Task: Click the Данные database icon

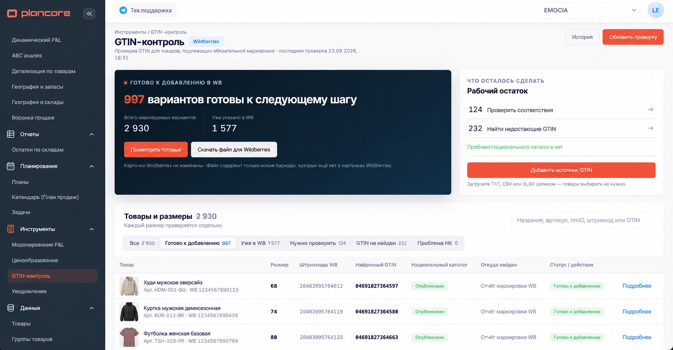Action: point(11,308)
